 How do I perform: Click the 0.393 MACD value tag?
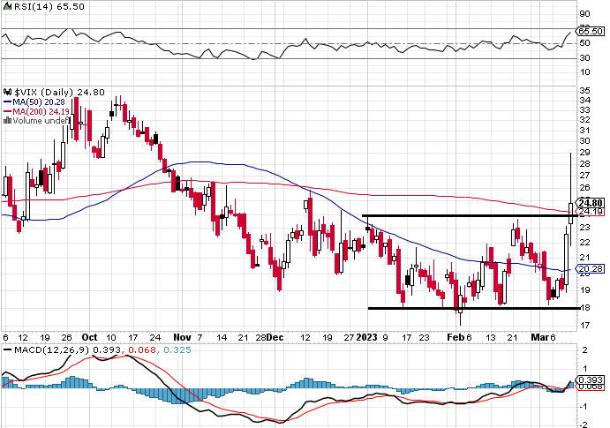click(589, 379)
